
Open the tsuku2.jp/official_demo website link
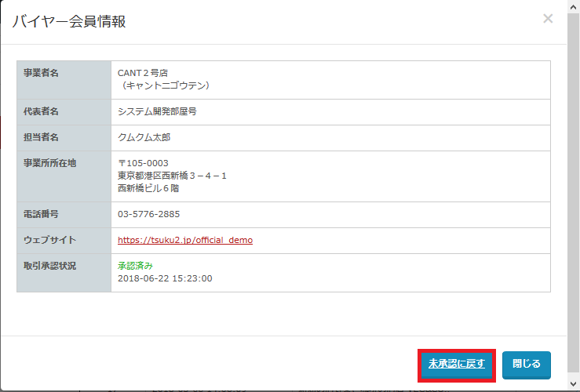[185, 240]
